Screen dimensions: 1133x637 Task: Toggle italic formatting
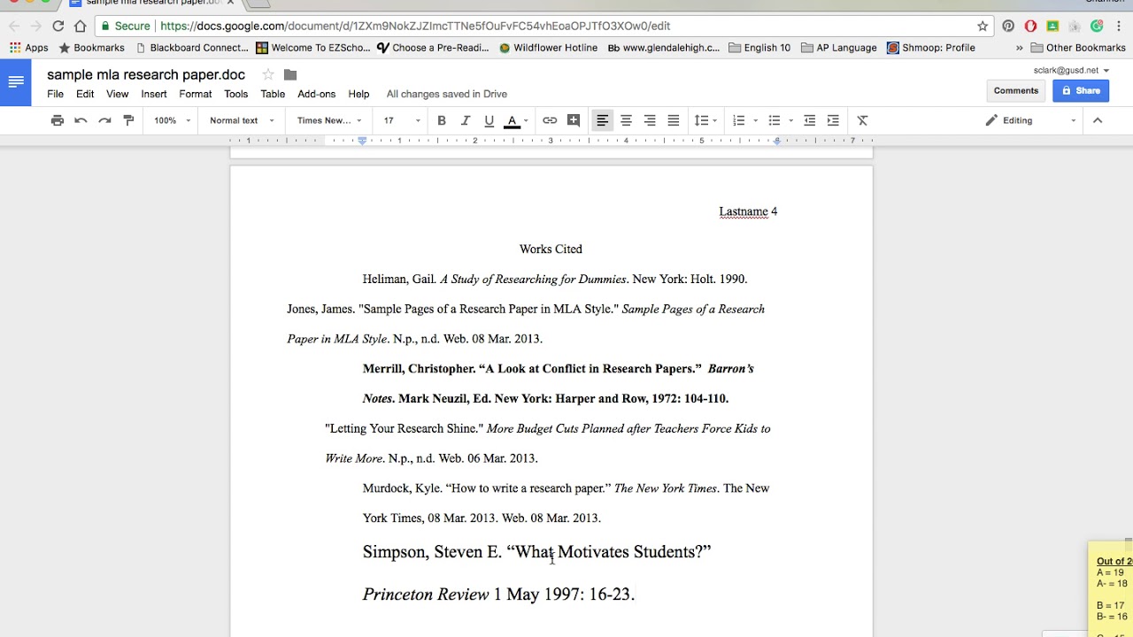(x=466, y=120)
